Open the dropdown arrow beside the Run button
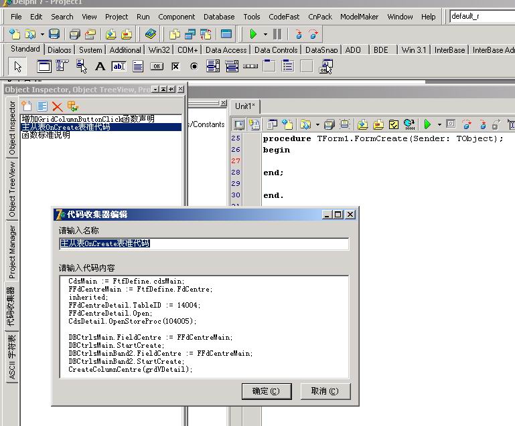515x426 pixels. [x=265, y=34]
